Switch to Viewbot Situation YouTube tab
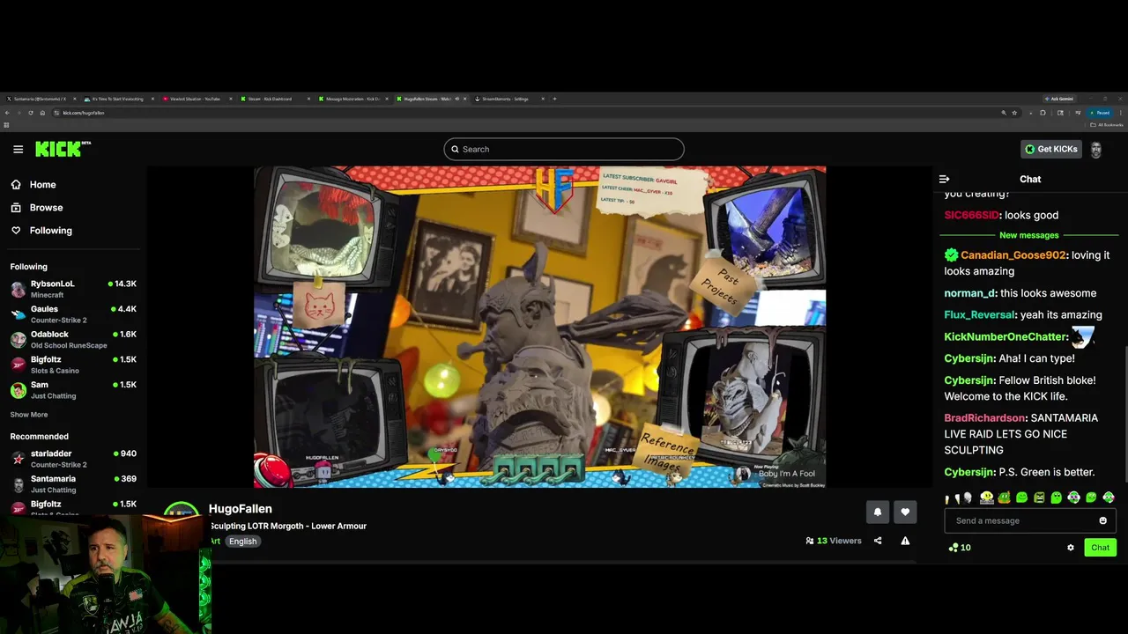Viewport: 1128px width, 634px height. tap(196, 99)
